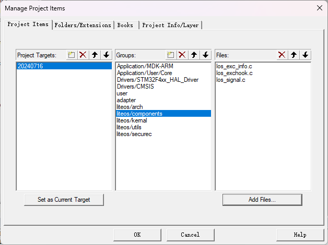Delete the selected group
The height and width of the screenshot is (245, 328).
[182, 55]
